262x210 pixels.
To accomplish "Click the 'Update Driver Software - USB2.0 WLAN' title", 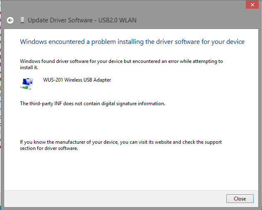I will point(82,20).
